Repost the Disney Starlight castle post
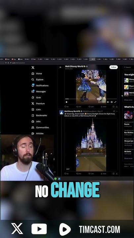134x238 pixels. pyautogui.click(x=78, y=174)
